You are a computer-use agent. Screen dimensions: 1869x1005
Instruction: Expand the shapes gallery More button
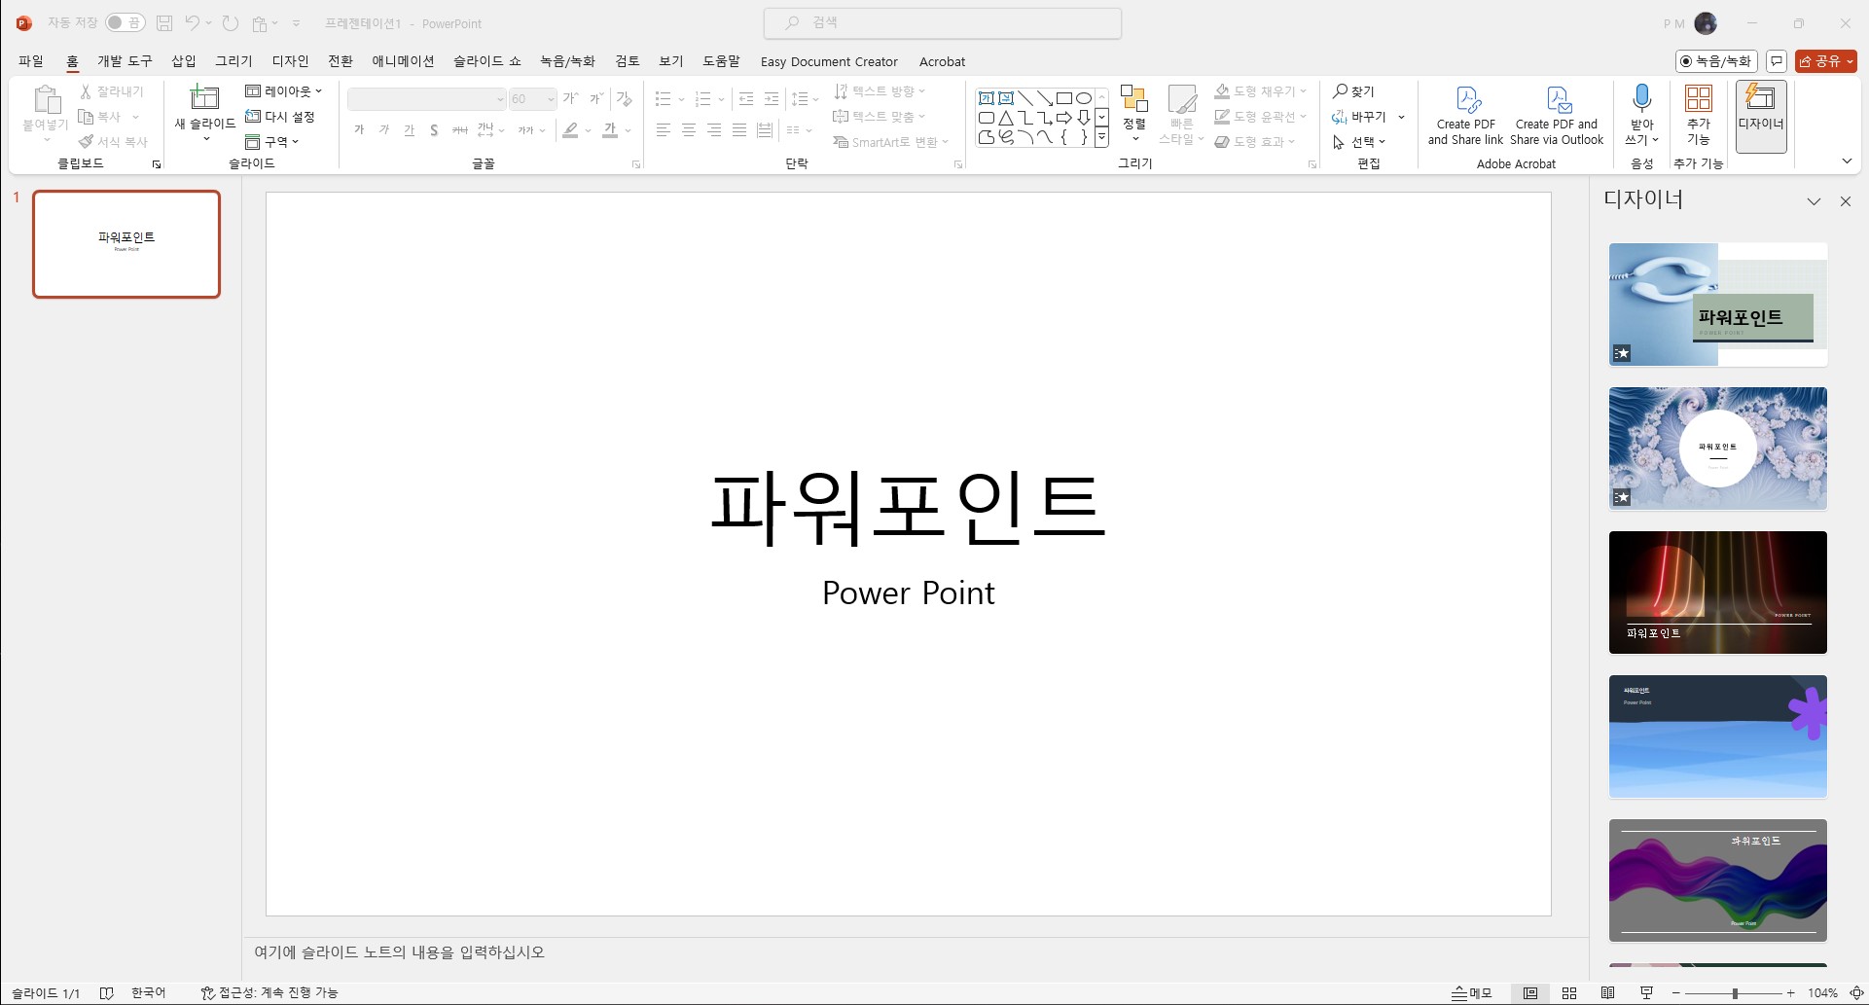pyautogui.click(x=1101, y=138)
